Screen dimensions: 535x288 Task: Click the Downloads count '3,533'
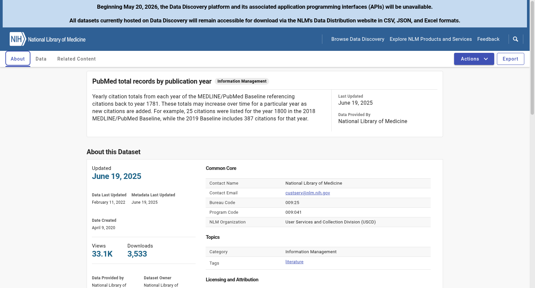tap(137, 254)
